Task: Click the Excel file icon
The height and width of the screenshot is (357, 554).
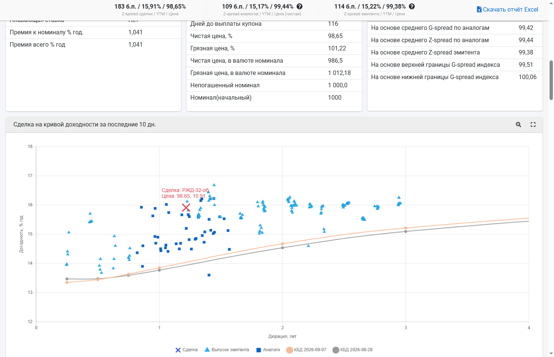Action: click(479, 9)
